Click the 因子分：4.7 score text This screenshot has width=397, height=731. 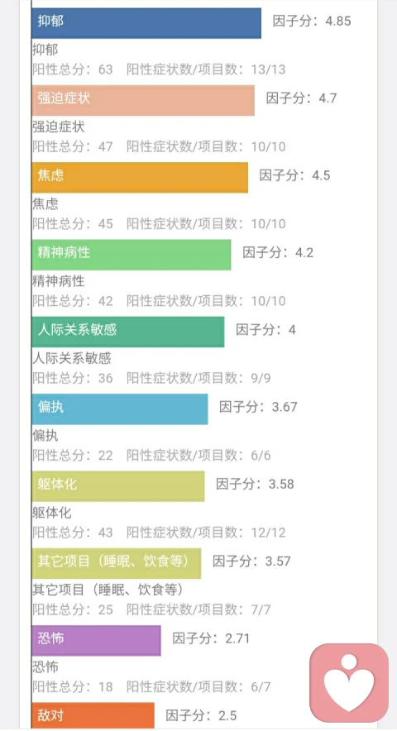point(301,98)
